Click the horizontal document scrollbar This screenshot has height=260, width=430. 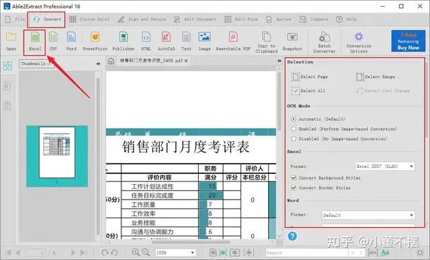pos(191,242)
